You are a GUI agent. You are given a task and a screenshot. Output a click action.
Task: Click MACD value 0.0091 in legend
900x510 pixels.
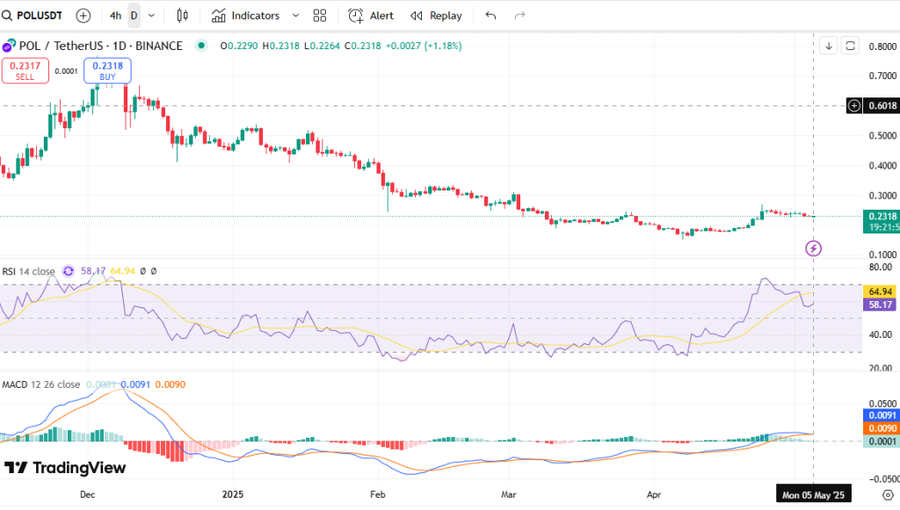coord(135,384)
